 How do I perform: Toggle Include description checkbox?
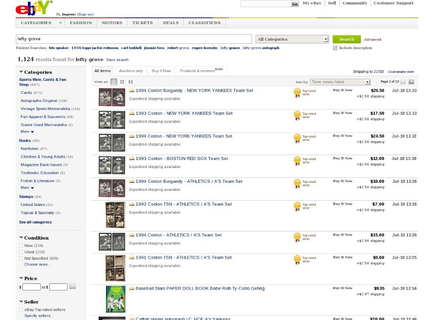tap(335, 48)
